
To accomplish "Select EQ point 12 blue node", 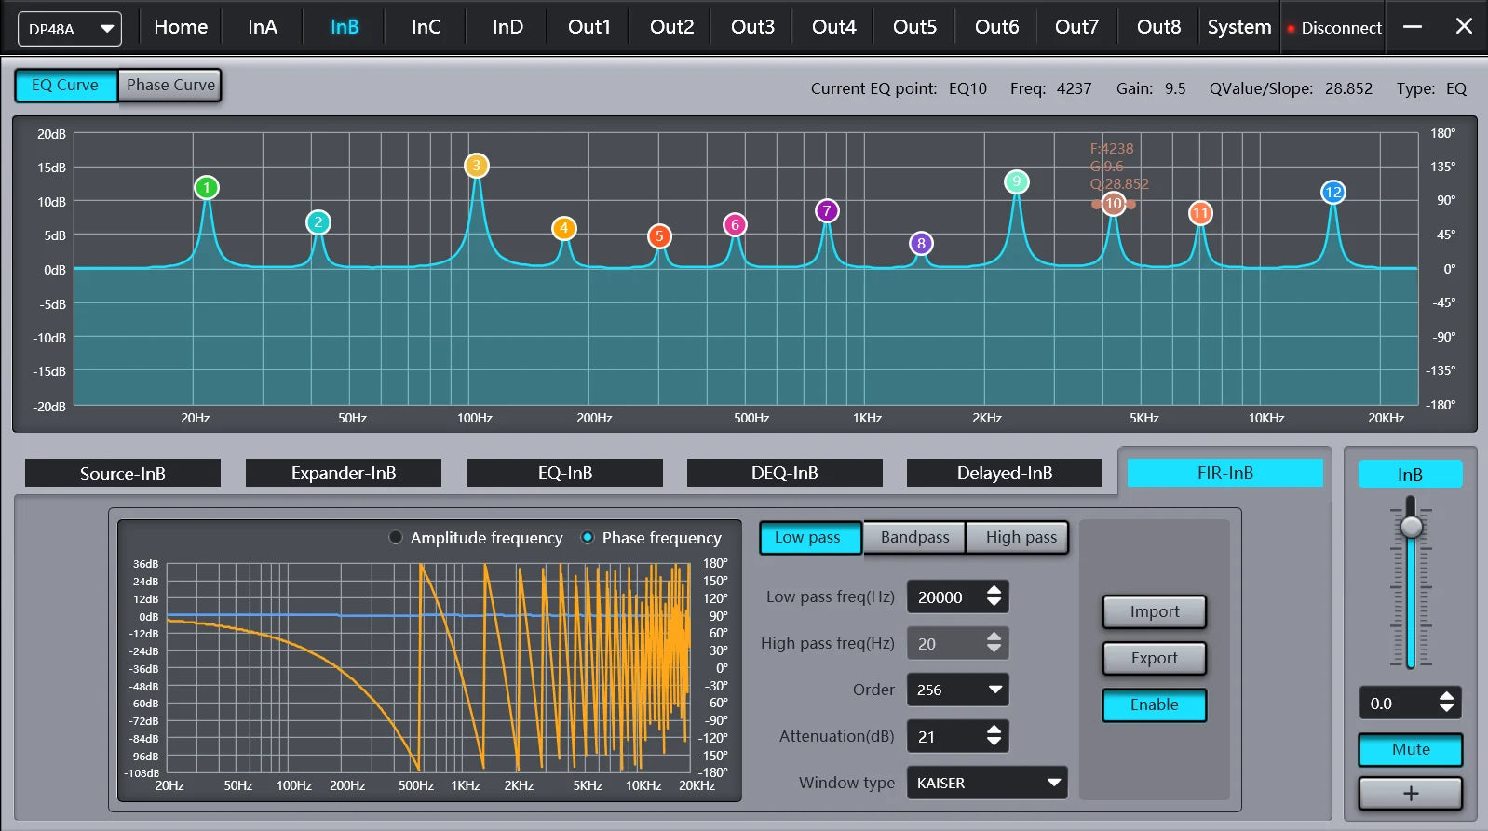I will click(1333, 193).
